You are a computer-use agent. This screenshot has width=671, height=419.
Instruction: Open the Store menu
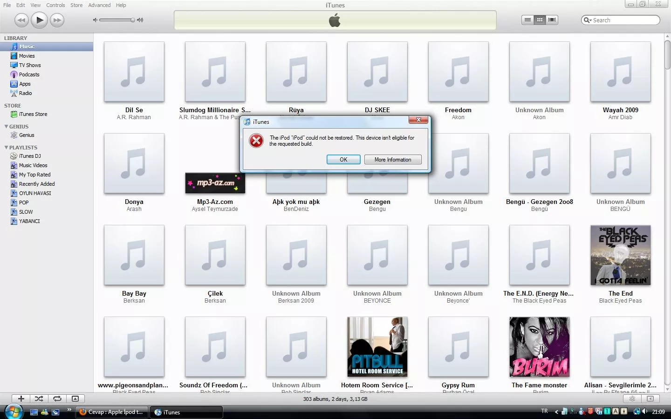[x=76, y=5]
